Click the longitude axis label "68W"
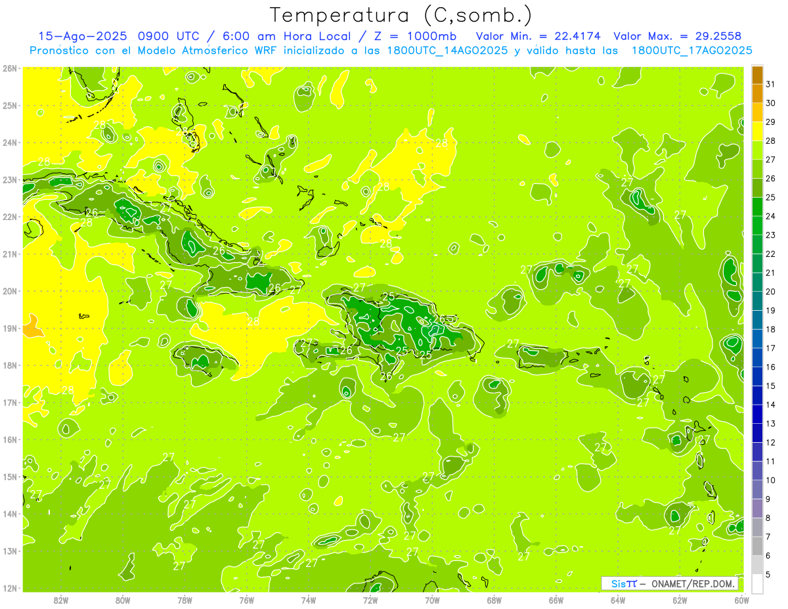The height and width of the screenshot is (609, 788). pos(494,600)
